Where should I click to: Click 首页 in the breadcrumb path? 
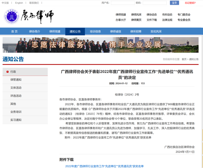tap(184, 59)
